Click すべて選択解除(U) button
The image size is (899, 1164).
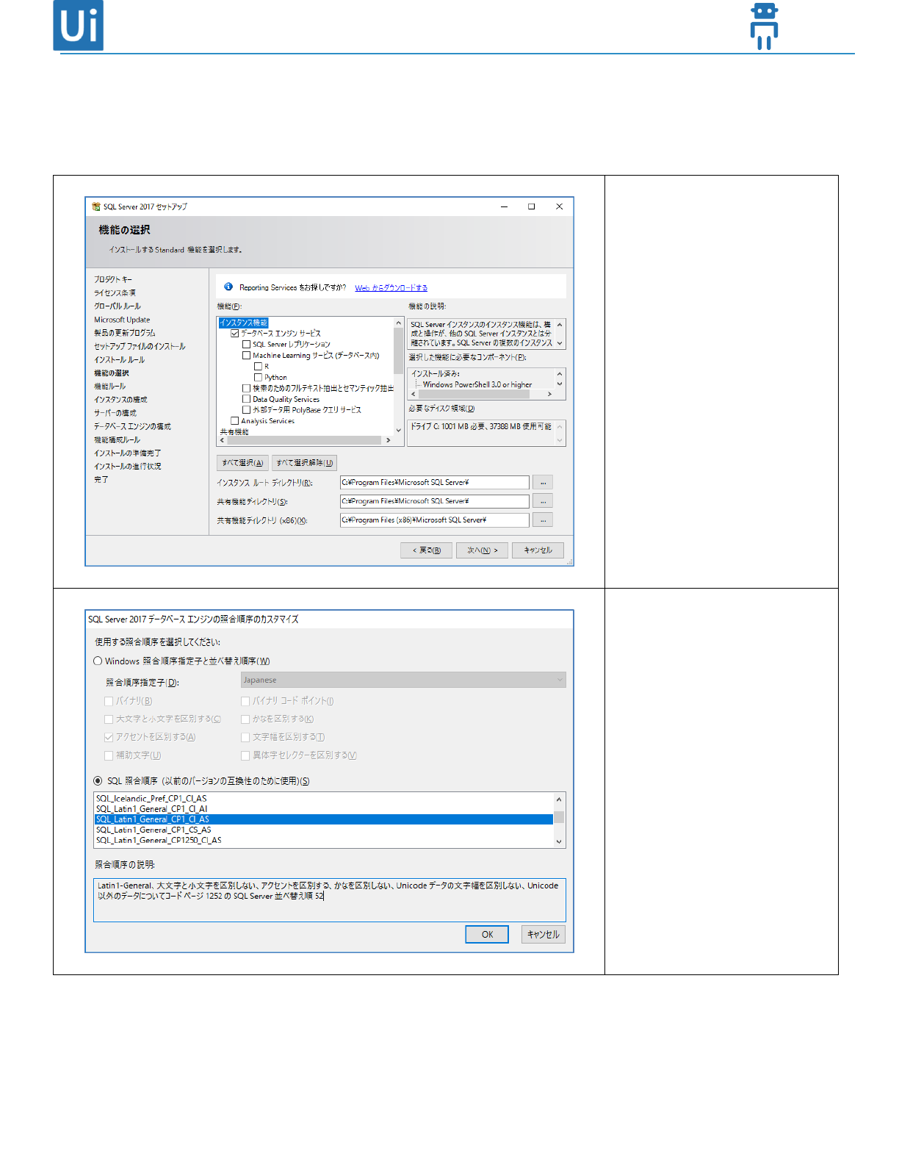[x=305, y=463]
